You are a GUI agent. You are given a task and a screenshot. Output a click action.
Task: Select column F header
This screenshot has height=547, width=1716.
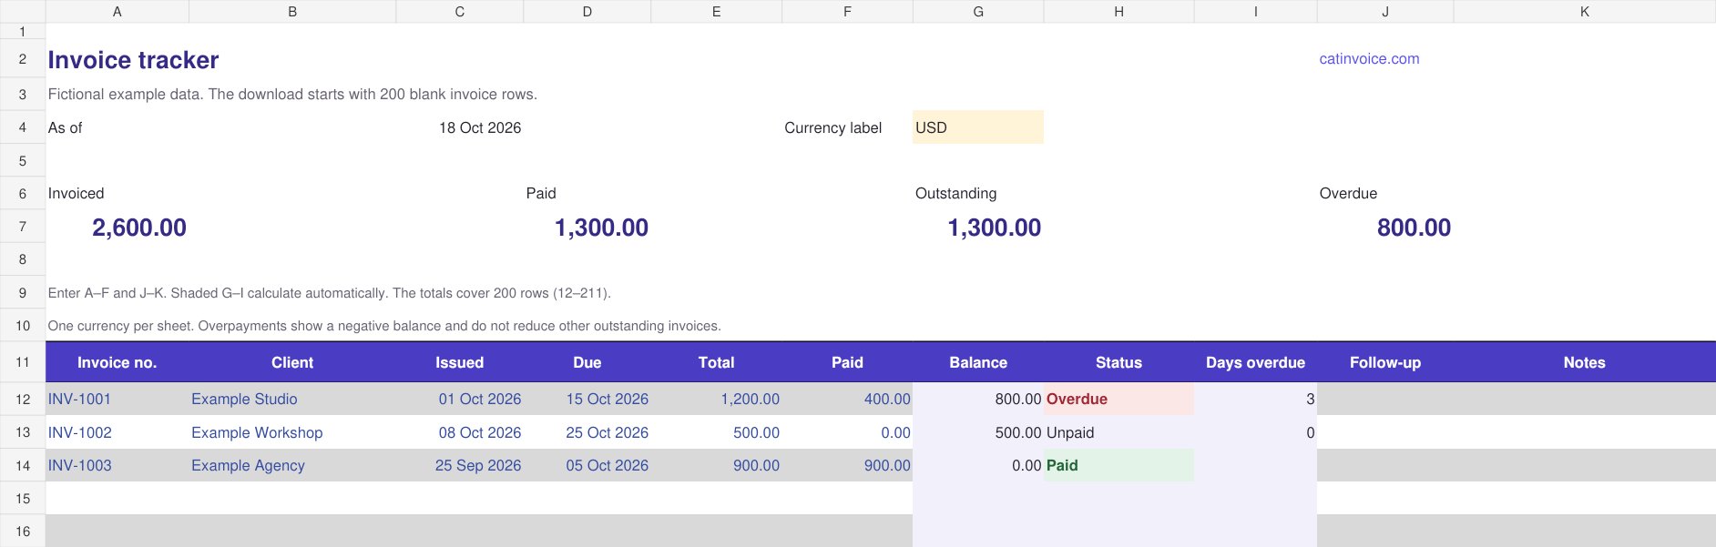pos(848,11)
